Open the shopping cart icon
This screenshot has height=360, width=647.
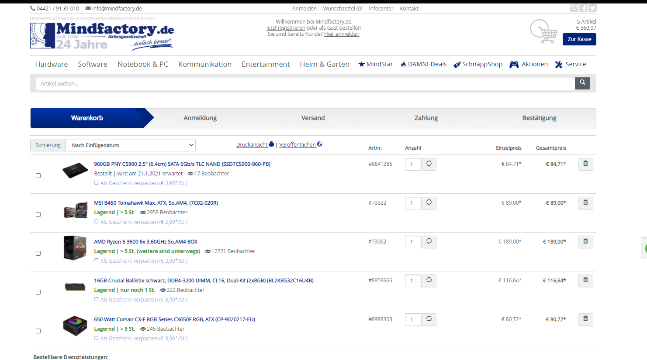[x=543, y=31]
